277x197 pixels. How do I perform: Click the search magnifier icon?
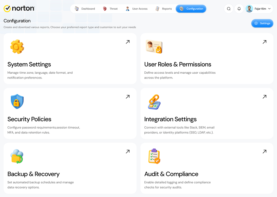pos(229,9)
